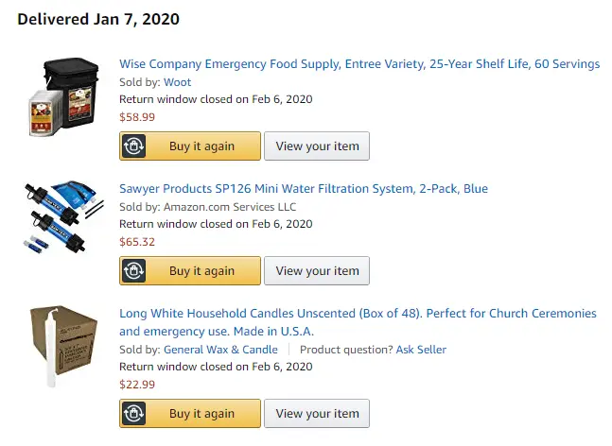This screenshot has width=612, height=446.
Task: Buy the Long White Household Candles again
Action: 201,414
